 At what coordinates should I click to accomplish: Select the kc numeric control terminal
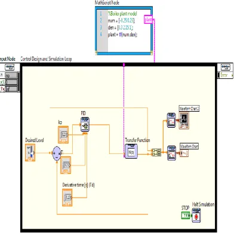63,135
